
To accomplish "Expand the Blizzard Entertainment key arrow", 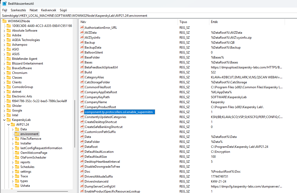I will [x=4, y=63].
